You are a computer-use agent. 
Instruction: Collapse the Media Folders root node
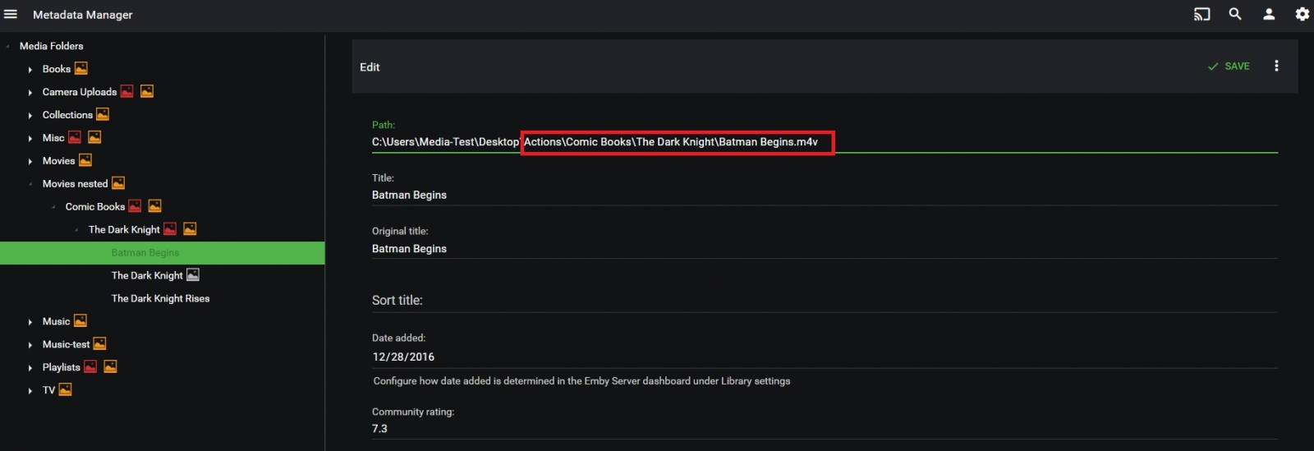7,46
